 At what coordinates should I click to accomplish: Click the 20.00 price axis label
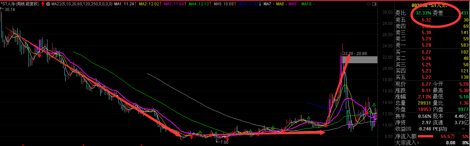[x=387, y=69]
